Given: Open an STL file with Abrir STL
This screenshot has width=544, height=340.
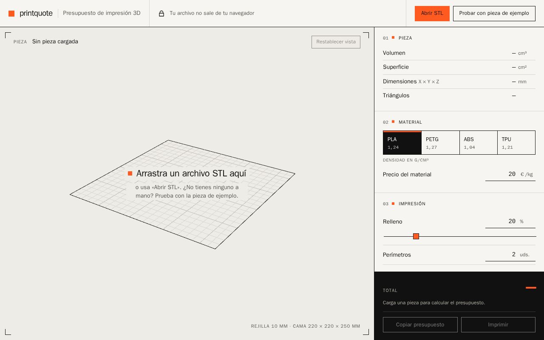Looking at the screenshot, I should pos(432,14).
